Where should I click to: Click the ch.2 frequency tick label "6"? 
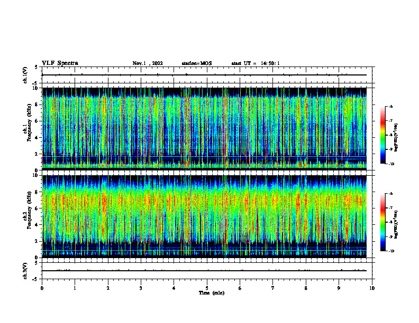tap(37, 208)
